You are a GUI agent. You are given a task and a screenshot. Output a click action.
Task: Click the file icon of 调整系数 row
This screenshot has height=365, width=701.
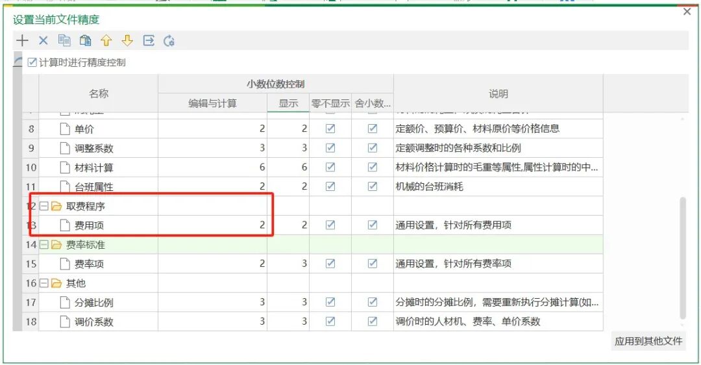[65, 148]
